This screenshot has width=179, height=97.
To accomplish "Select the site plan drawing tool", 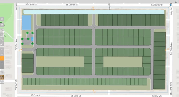I will click(2, 31).
